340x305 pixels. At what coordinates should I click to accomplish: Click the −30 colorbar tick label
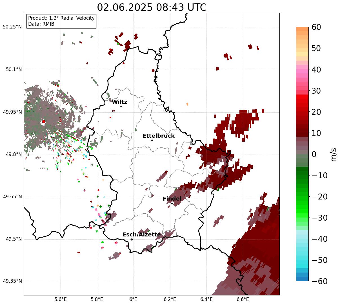(319, 218)
